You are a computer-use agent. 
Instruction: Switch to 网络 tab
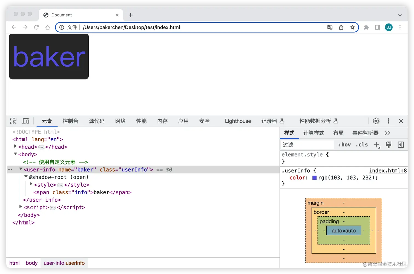(120, 121)
